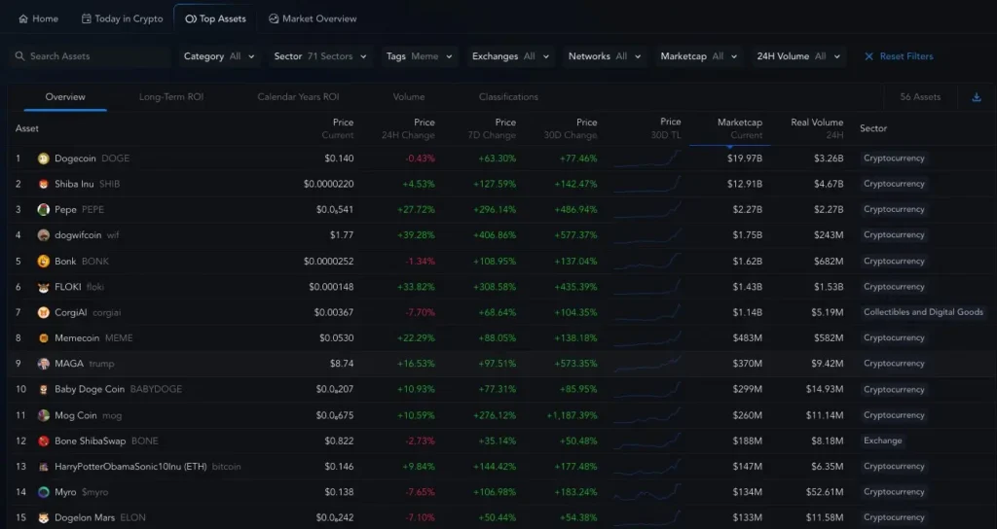Switch to the Long-Term ROI tab
The image size is (997, 529).
[x=171, y=97]
